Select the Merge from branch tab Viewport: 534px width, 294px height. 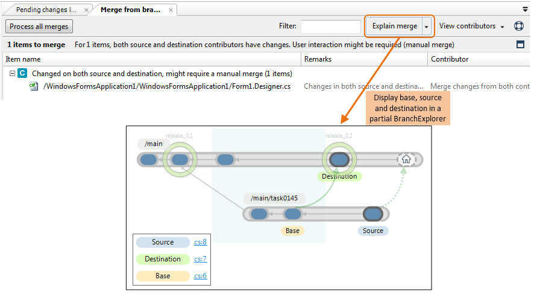click(130, 10)
